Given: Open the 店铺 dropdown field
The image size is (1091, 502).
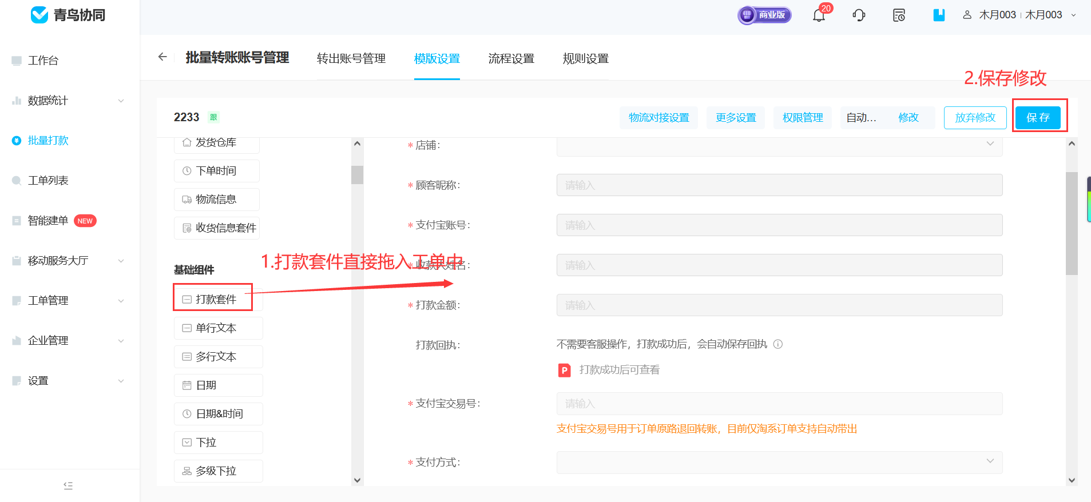Looking at the screenshot, I should tap(779, 146).
